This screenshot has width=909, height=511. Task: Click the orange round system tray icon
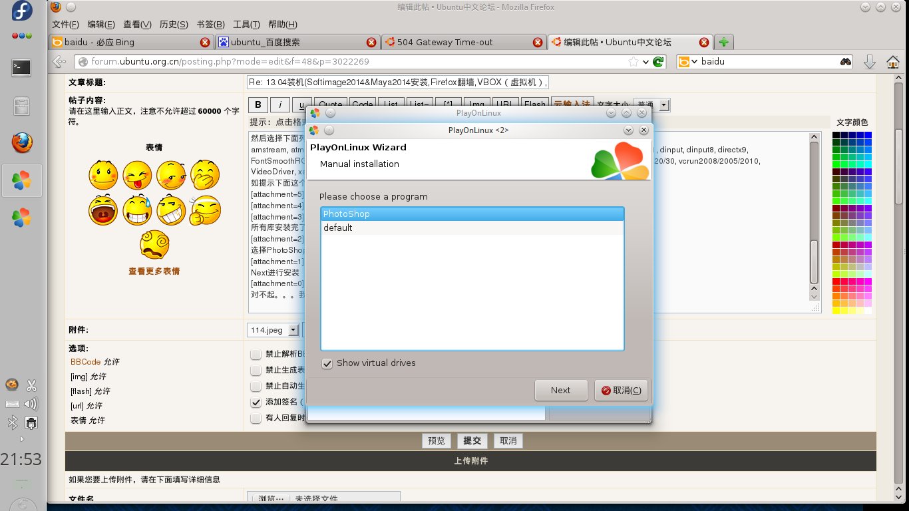[13, 385]
